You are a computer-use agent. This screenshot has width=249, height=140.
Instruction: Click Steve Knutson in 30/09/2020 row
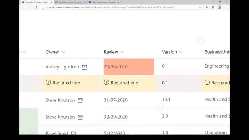(60, 117)
